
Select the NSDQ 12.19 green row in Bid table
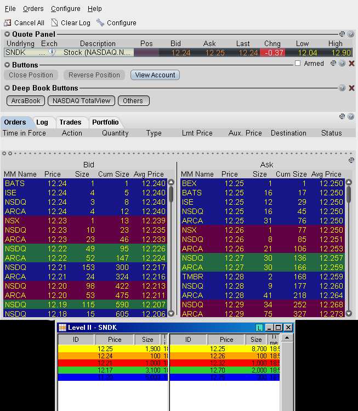tap(85, 305)
